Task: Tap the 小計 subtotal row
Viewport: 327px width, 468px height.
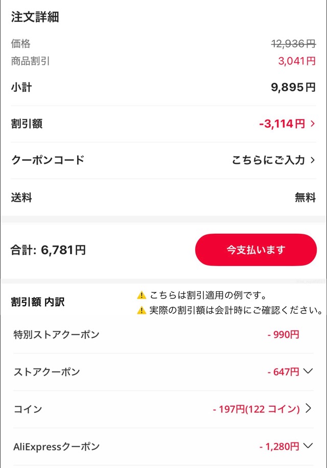Action: pyautogui.click(x=20, y=87)
